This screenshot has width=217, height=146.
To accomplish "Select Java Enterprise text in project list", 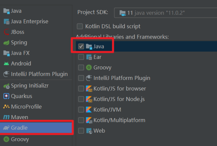I will click(x=30, y=22).
